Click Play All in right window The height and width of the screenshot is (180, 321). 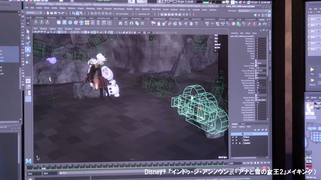[x=312, y=81]
